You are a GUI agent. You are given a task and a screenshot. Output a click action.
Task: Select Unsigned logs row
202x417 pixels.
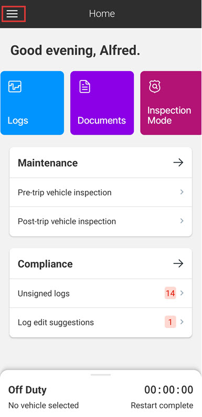(101, 293)
